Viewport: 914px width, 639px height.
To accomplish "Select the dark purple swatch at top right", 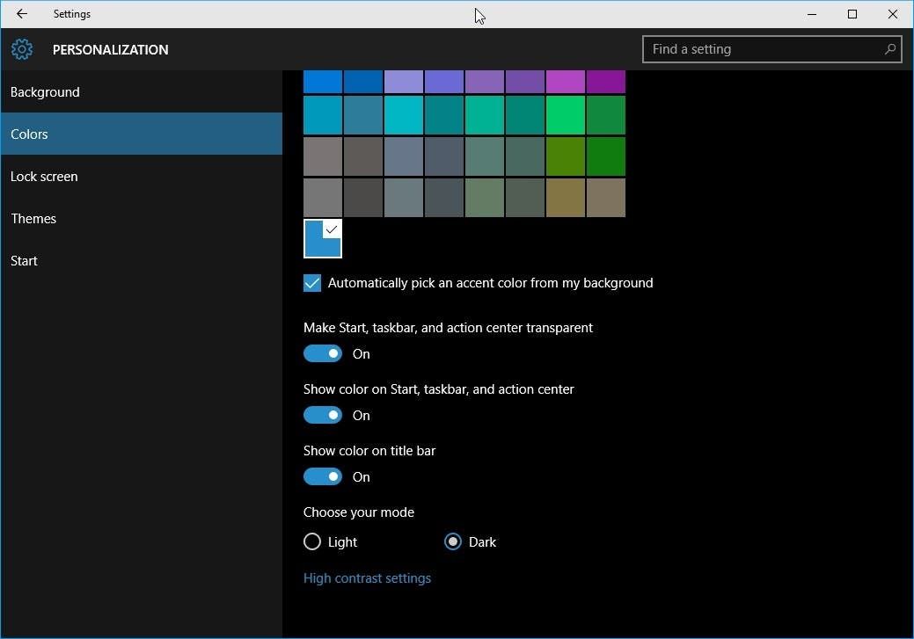I will pos(605,82).
